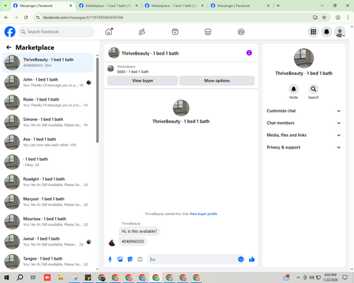The image size is (354, 283).
Task: Open the Windows Start button
Action: [6, 277]
